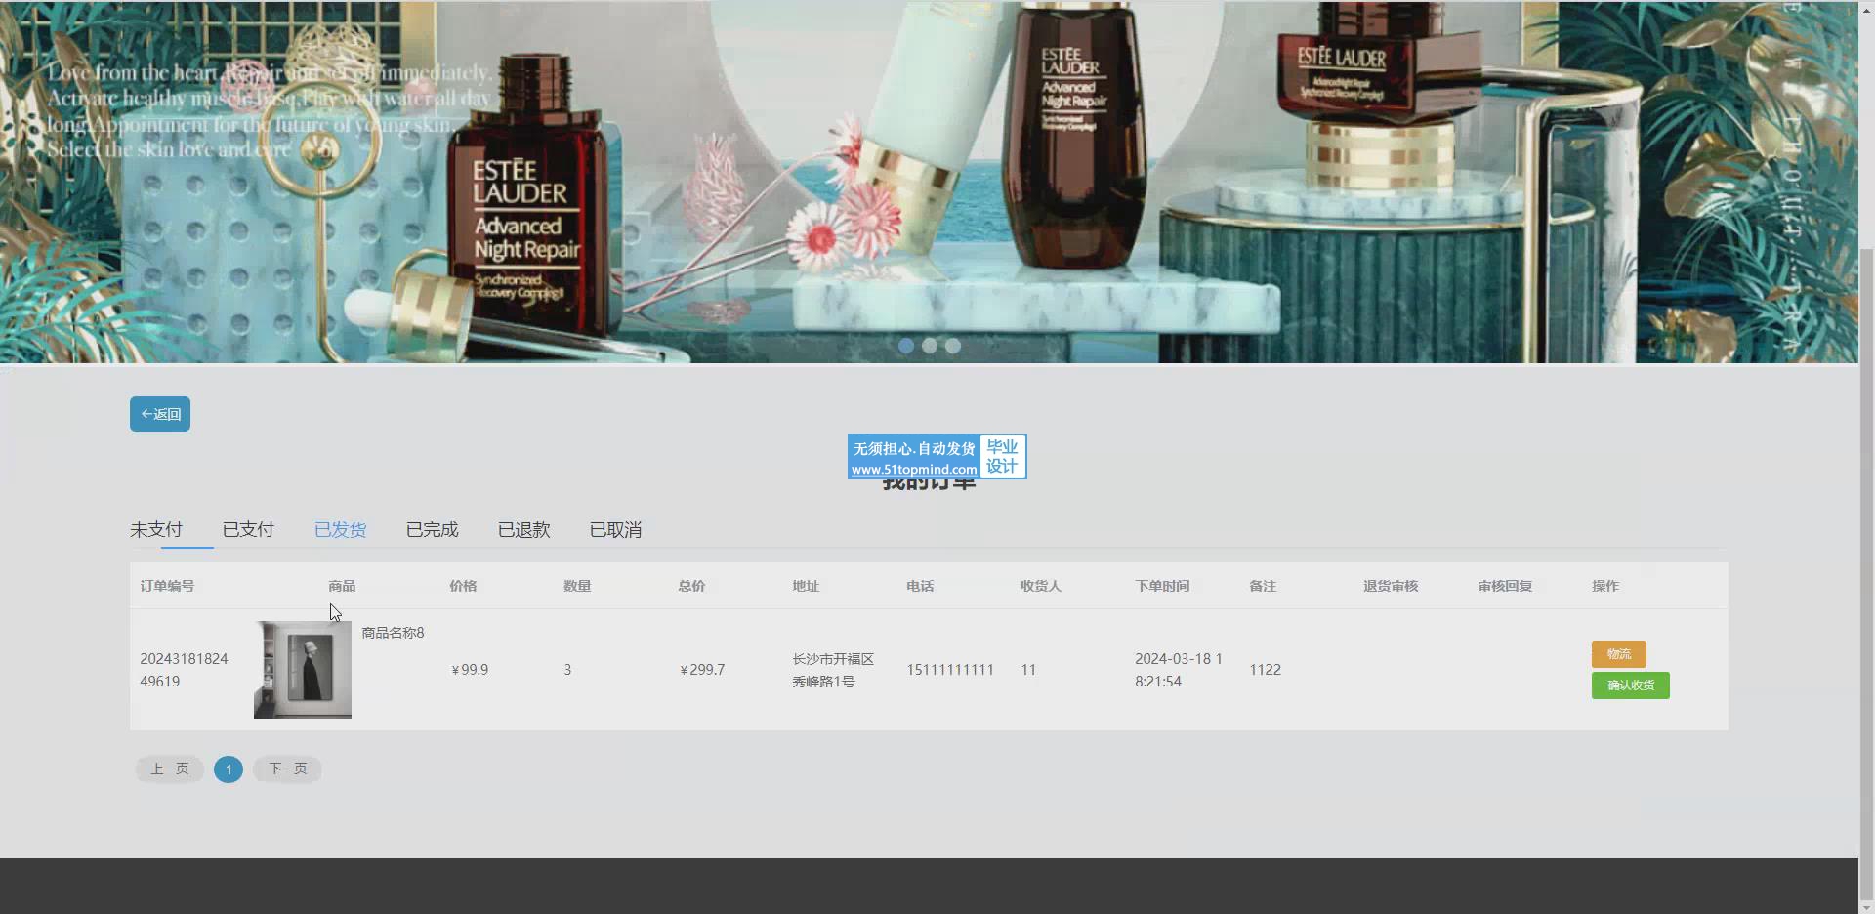Screen dimensions: 1875x914
Task: Click the 订单编号 column header
Action: (x=167, y=586)
